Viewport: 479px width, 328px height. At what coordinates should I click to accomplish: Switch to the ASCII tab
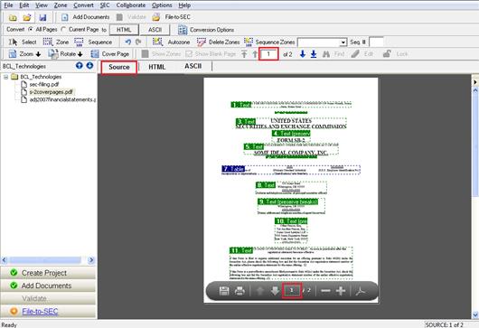click(x=193, y=66)
